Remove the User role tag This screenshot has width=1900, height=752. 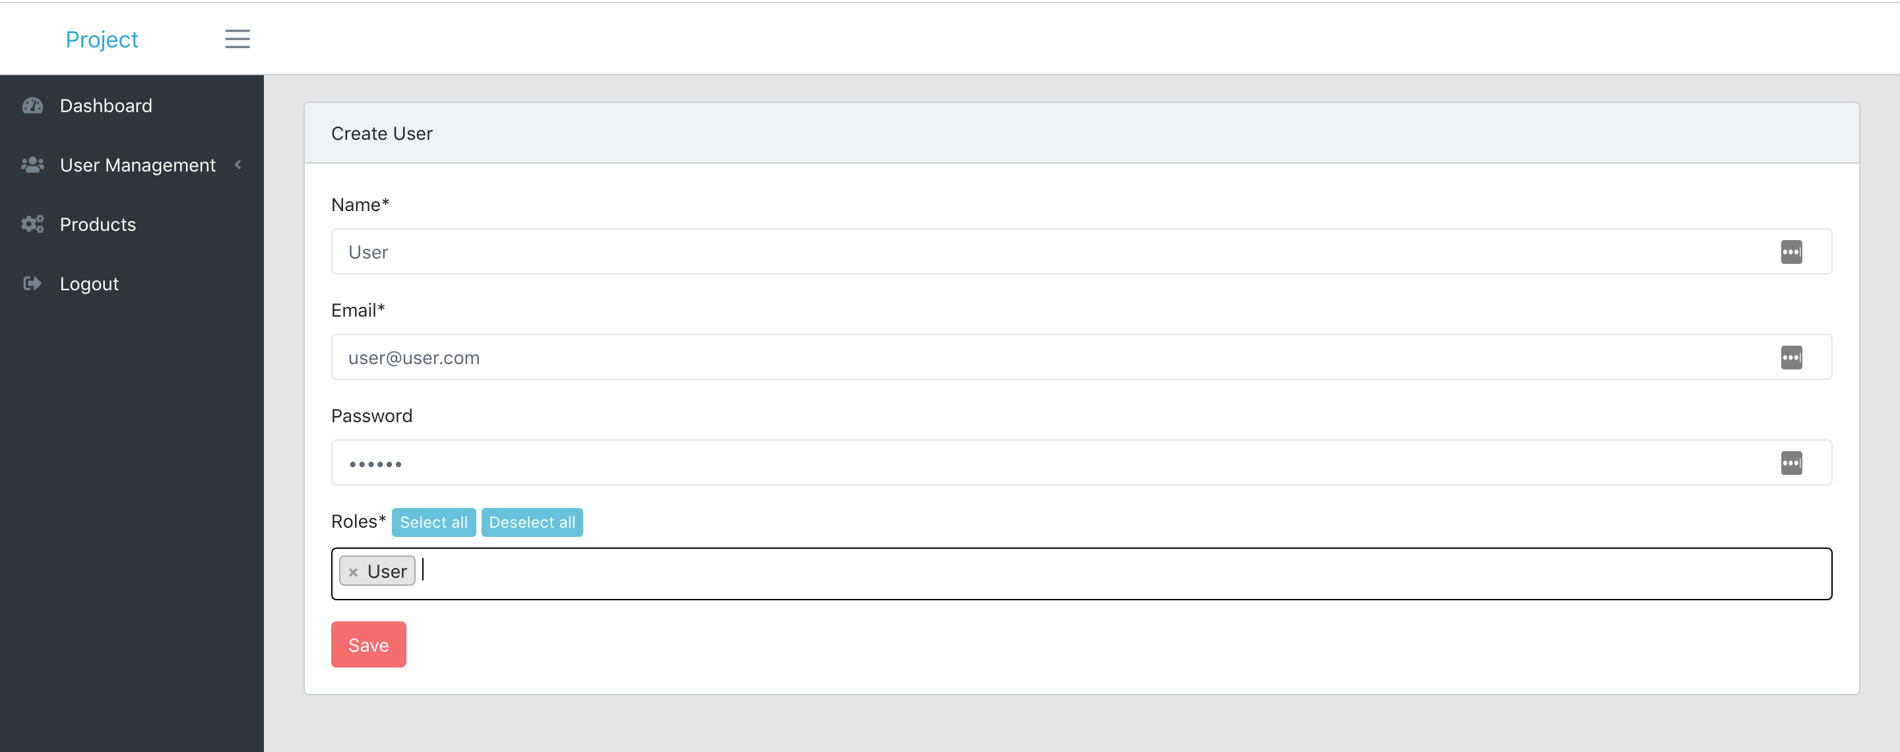[x=352, y=571]
